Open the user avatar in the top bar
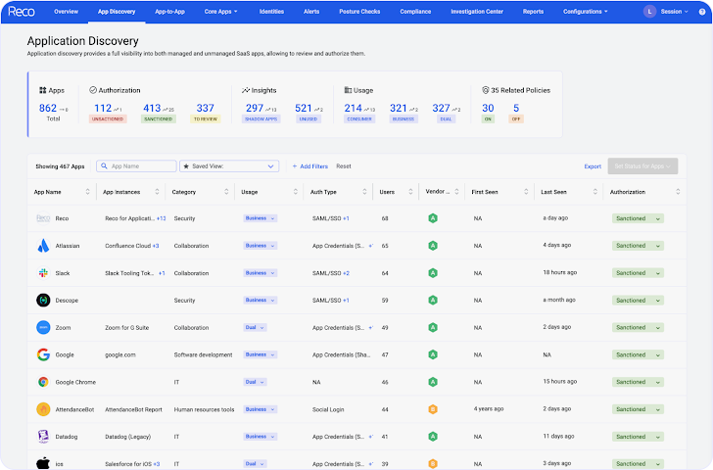The image size is (713, 470). [x=649, y=12]
